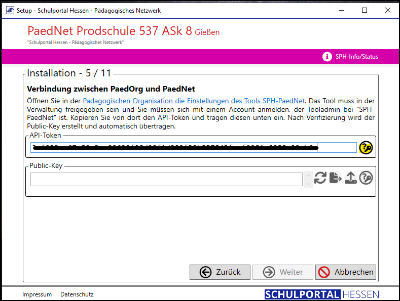Viewport: 400px width, 301px height.
Task: Click the upload Public-Key icon
Action: [351, 178]
